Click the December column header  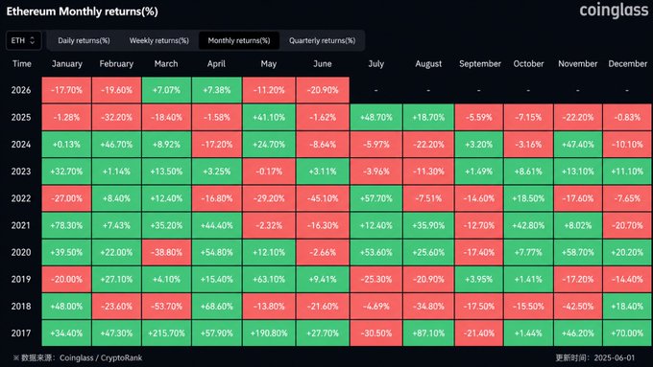click(627, 63)
